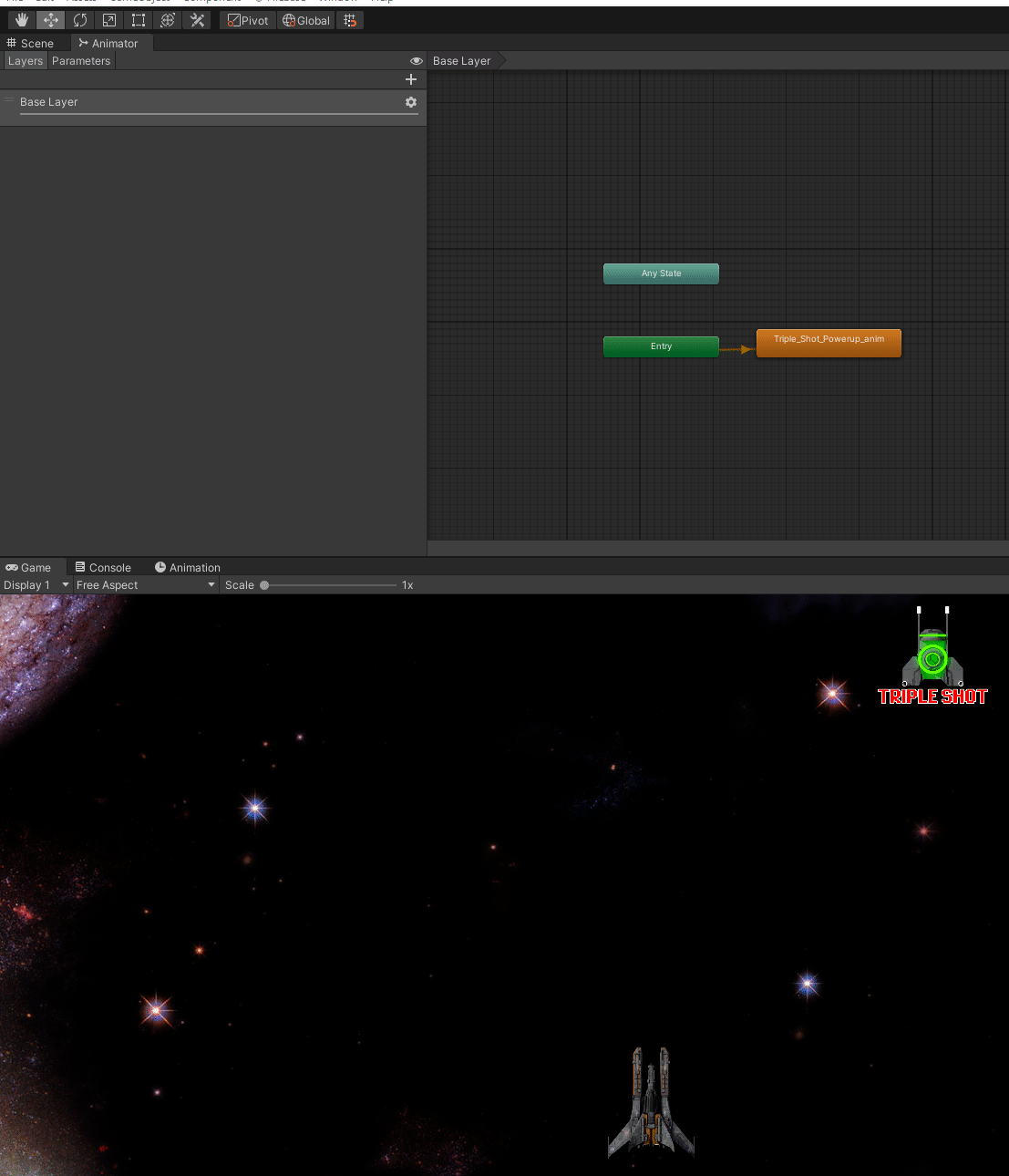Open the Parameters tab in Animator
The image size is (1009, 1176).
81,61
